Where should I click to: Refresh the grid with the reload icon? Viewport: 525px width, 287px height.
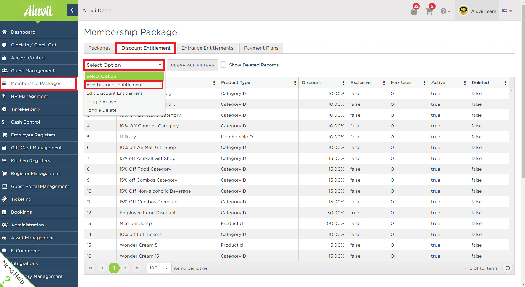coord(507,268)
